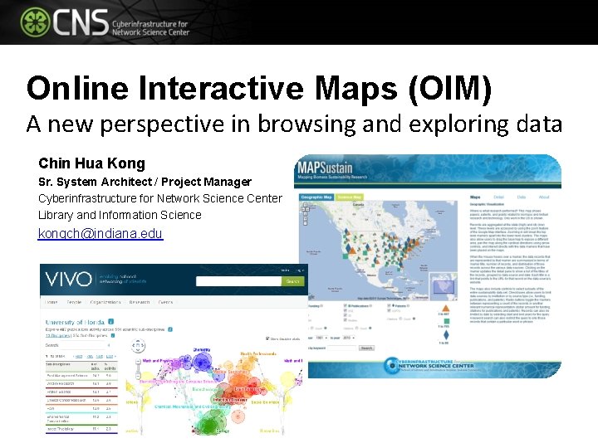This screenshot has height=448, width=598.
Task: Select the Detail tab in MAPSustain
Action: (x=499, y=197)
